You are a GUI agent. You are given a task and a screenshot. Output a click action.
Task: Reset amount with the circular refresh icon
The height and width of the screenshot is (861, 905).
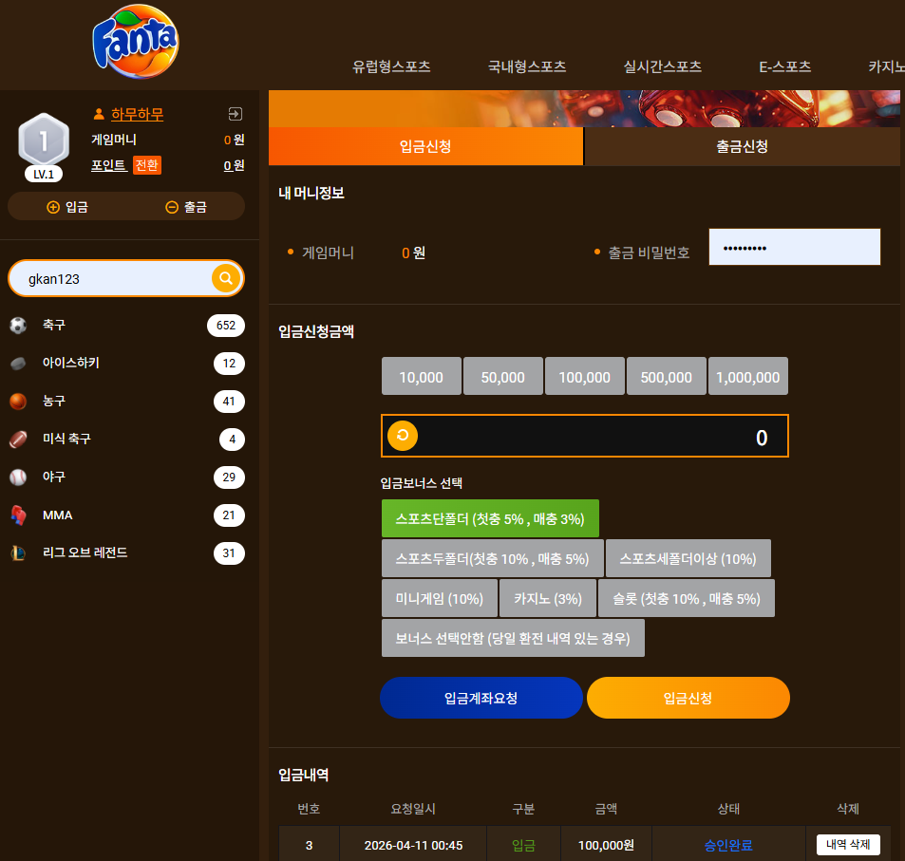[403, 436]
